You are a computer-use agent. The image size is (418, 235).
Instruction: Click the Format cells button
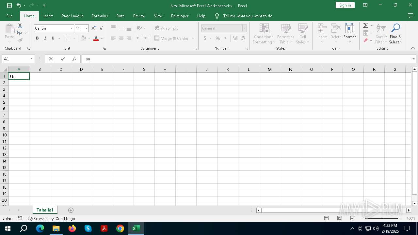[x=350, y=33]
